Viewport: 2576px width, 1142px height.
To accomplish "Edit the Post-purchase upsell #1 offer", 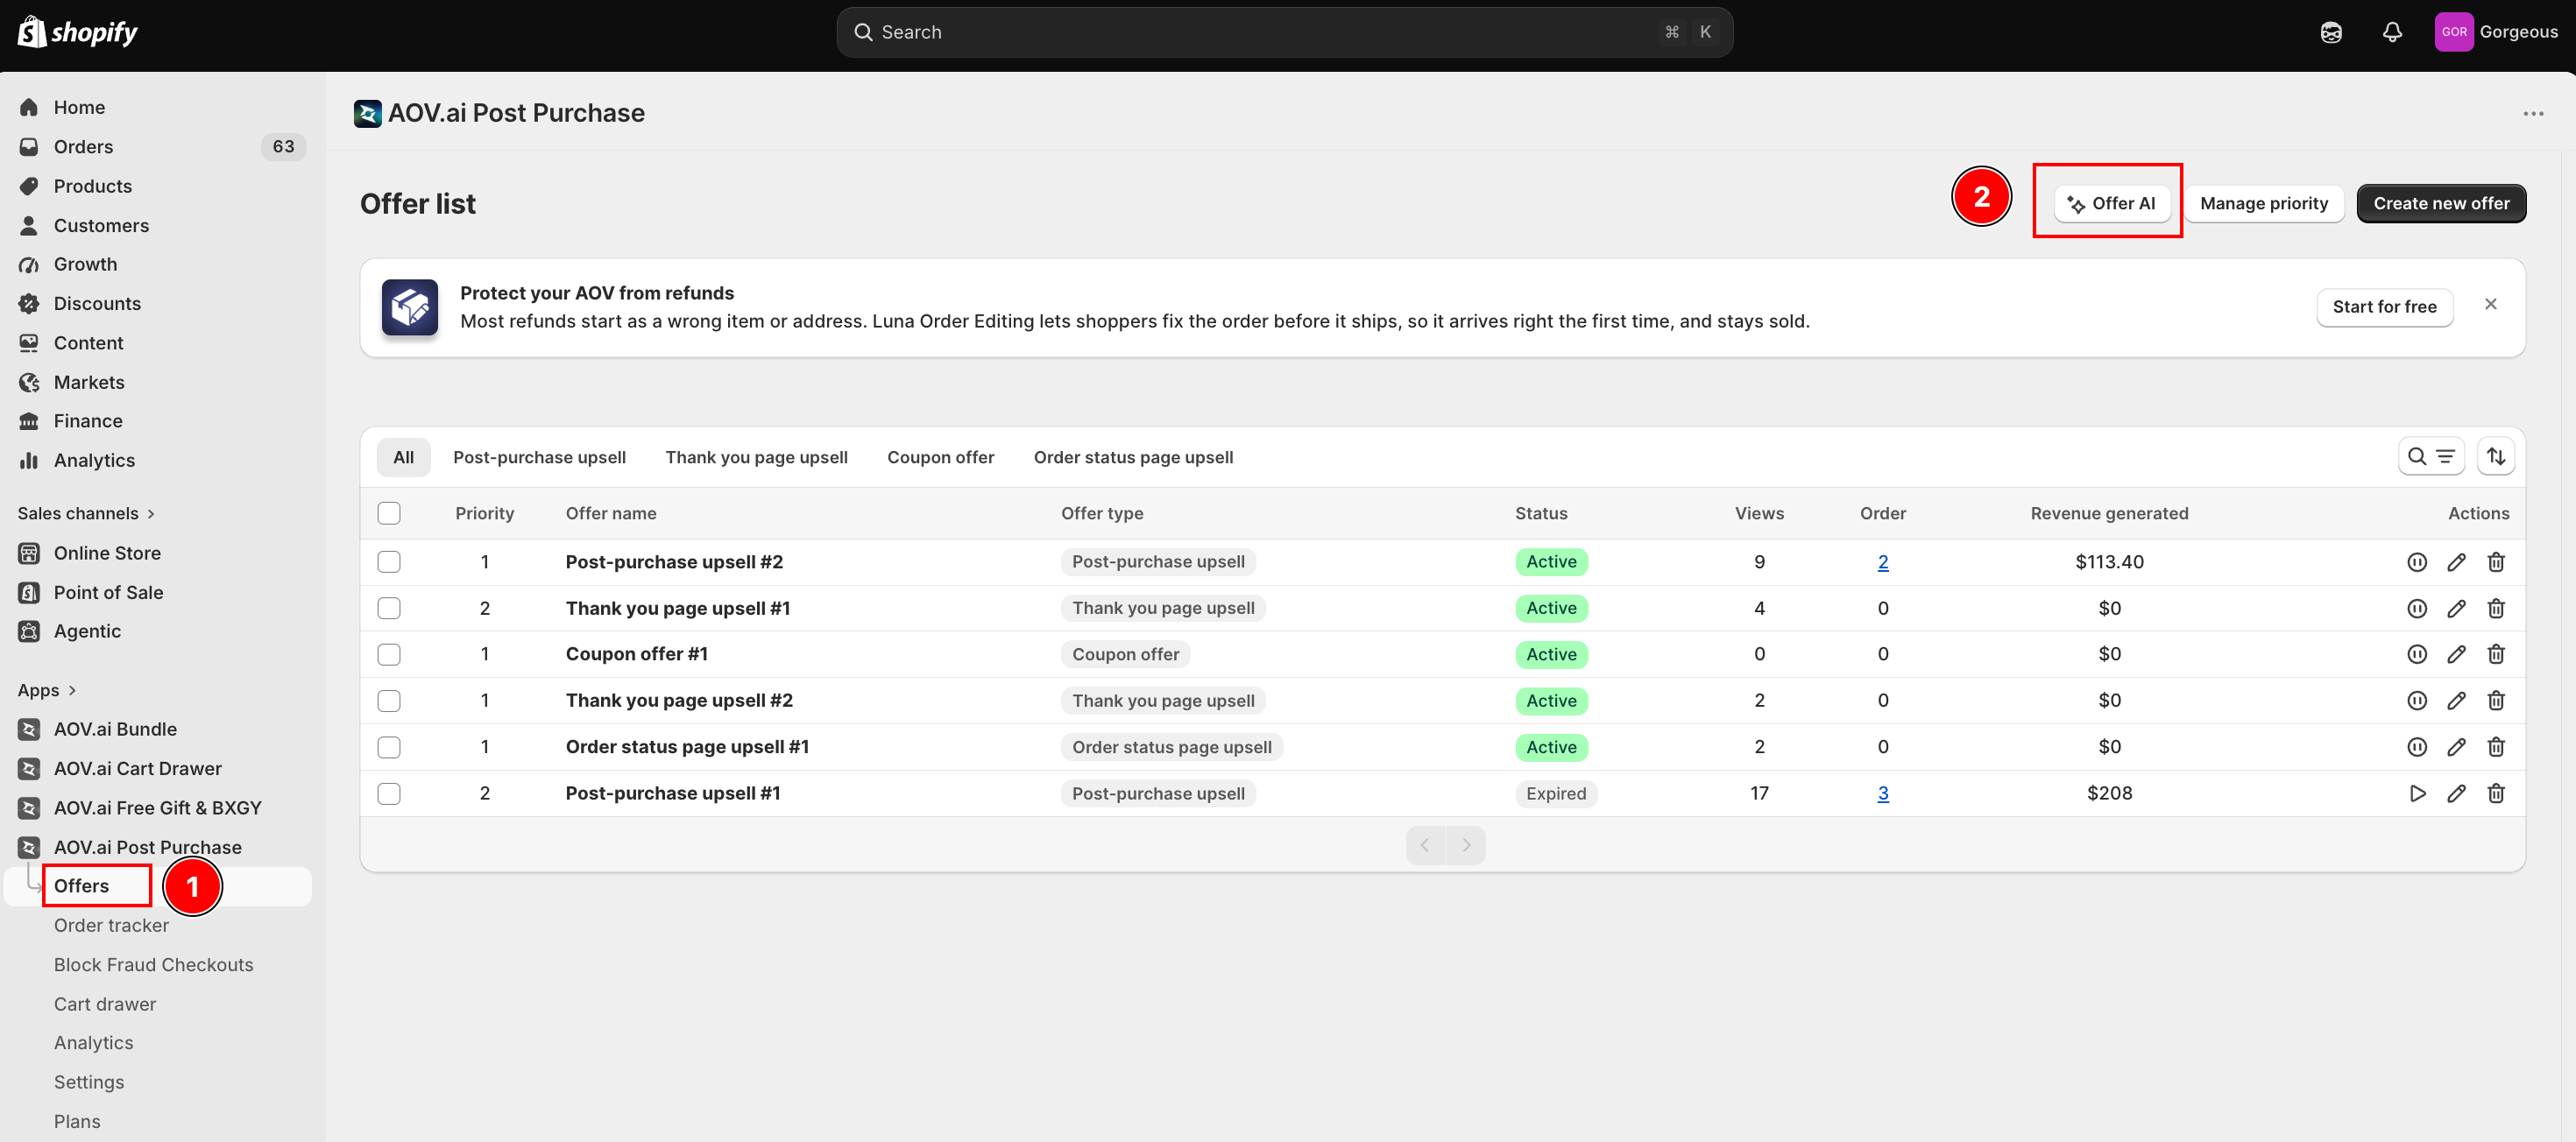I will (2456, 793).
